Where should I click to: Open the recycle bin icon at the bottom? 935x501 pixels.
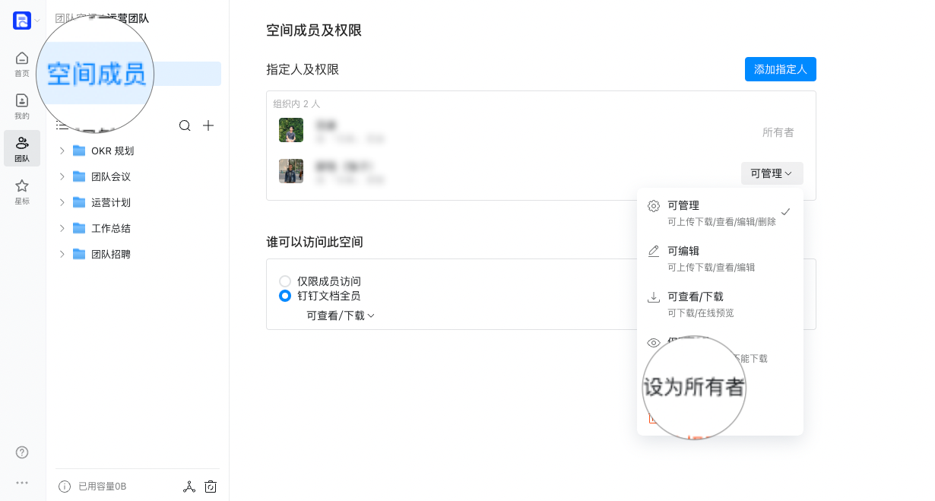tap(211, 487)
